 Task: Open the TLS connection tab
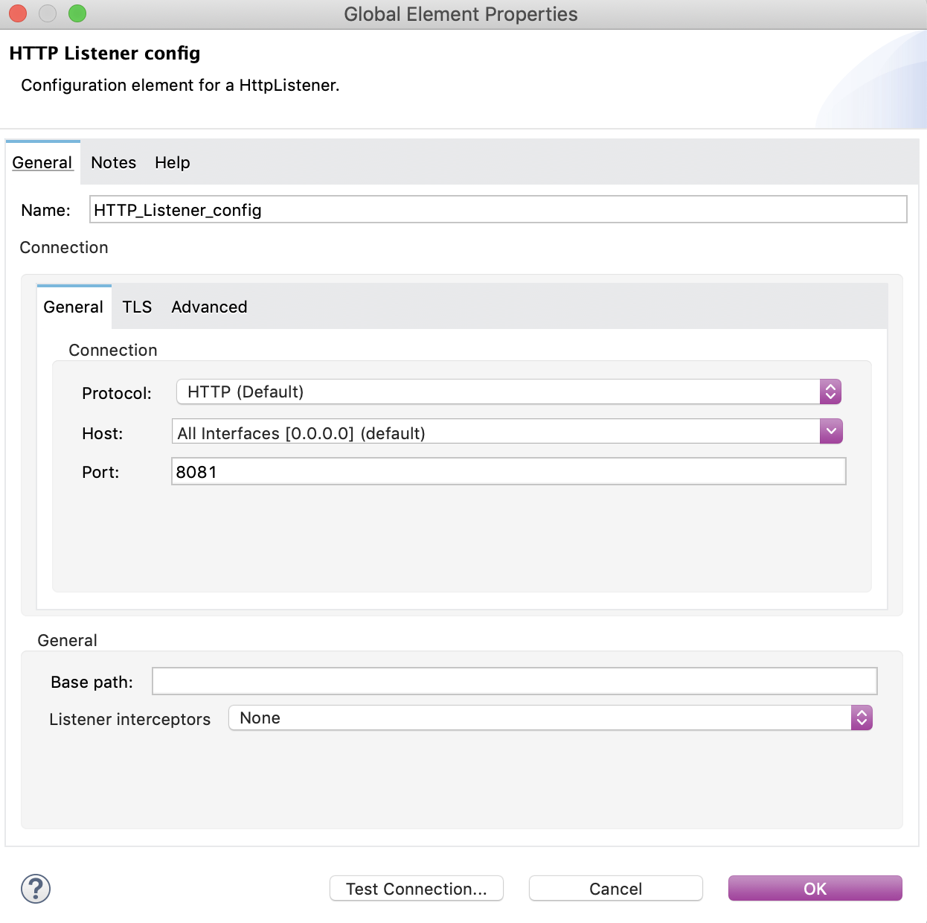(x=137, y=307)
